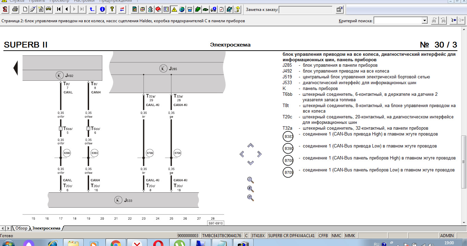Click the Заметка к заказу input field

tap(306, 10)
